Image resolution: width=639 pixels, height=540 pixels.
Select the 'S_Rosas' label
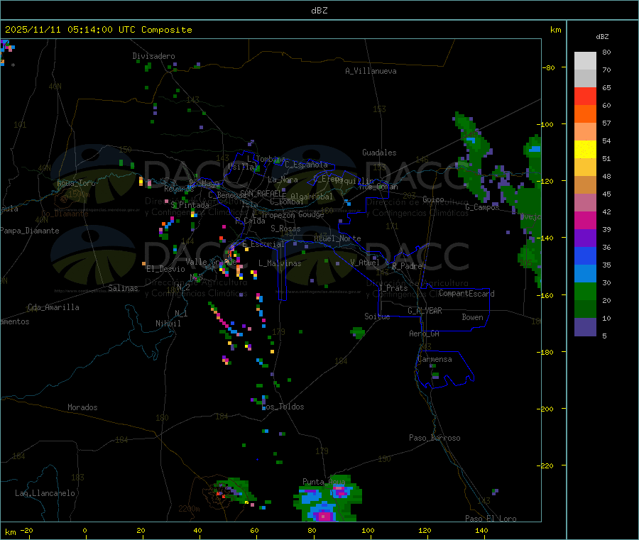pos(285,228)
